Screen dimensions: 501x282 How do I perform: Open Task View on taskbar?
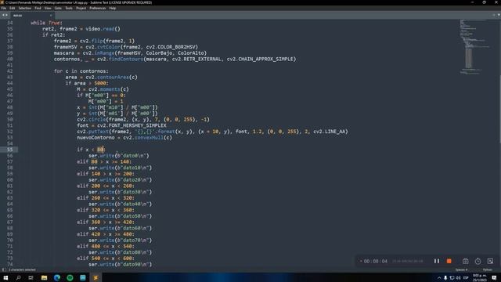(x=31, y=277)
